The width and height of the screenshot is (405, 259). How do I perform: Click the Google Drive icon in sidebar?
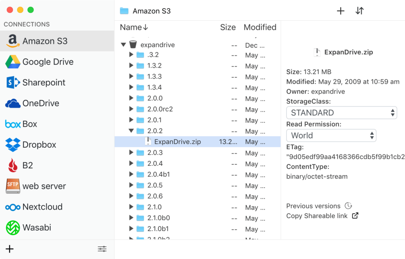tap(13, 62)
